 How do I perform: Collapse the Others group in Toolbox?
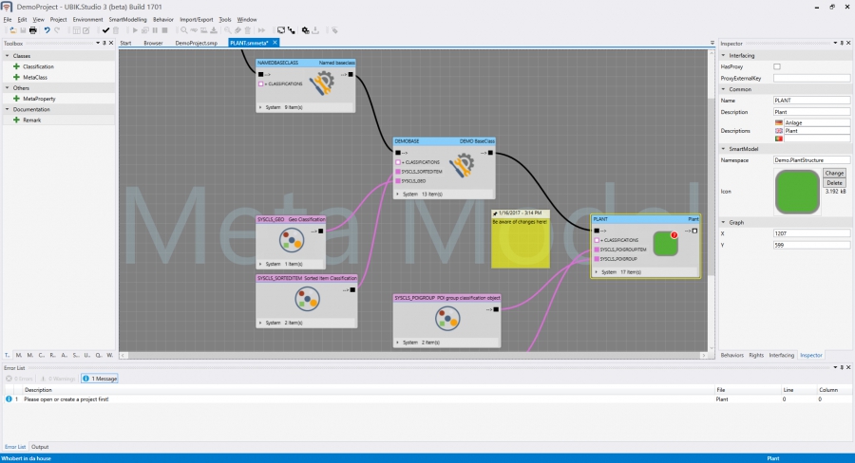point(7,87)
